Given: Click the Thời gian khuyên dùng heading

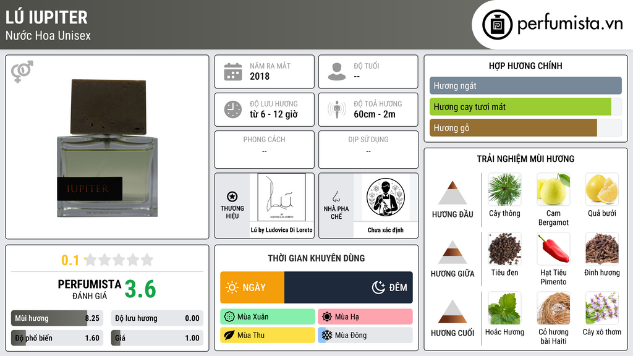Looking at the screenshot, I should pyautogui.click(x=316, y=258).
